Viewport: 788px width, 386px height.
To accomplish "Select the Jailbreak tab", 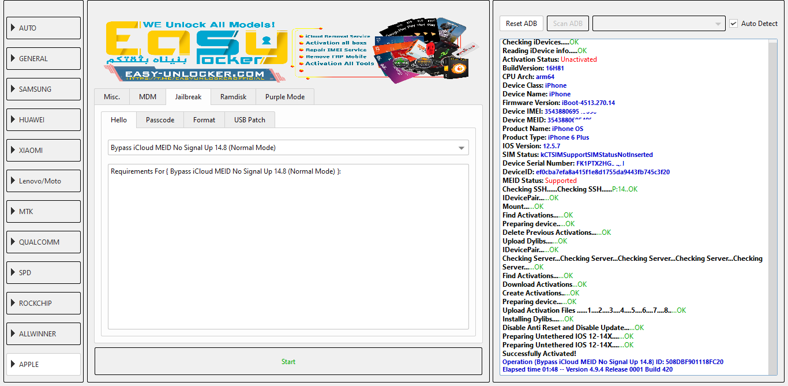I will click(188, 97).
